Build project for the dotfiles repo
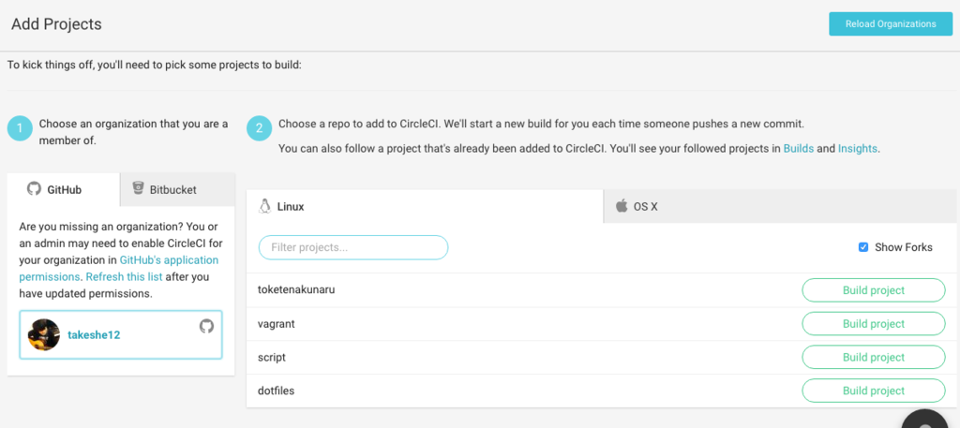960x428 pixels. click(873, 391)
